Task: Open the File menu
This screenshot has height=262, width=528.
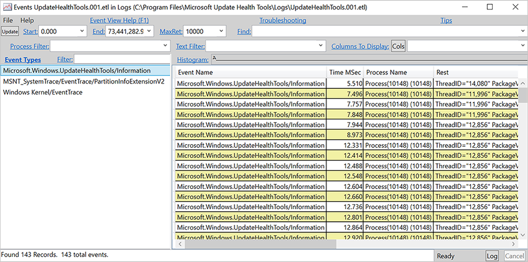Action: click(x=8, y=20)
